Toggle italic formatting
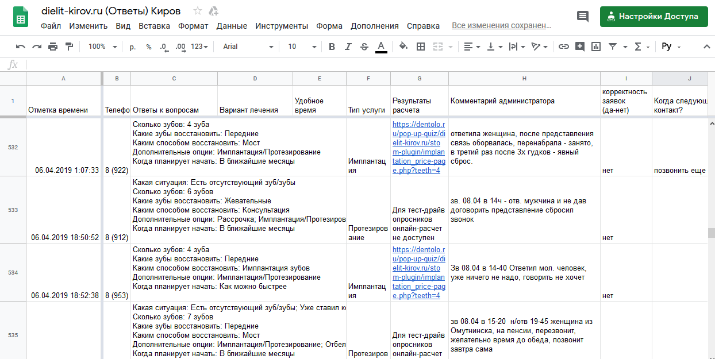Screen dimensions: 715x359 pyautogui.click(x=348, y=47)
